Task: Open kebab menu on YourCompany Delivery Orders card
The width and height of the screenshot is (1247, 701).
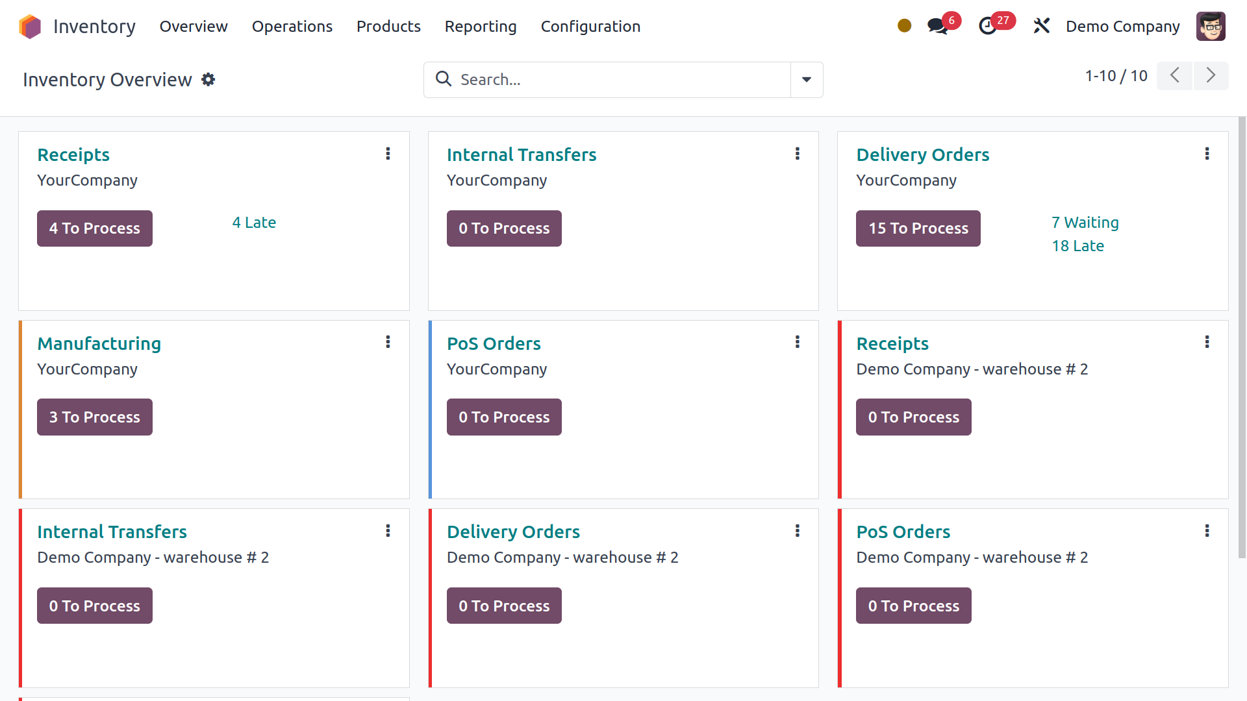Action: click(x=1207, y=154)
